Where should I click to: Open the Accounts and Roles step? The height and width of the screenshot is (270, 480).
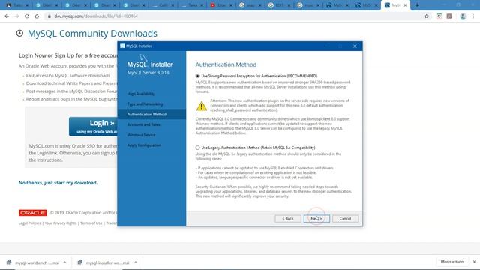click(x=143, y=124)
